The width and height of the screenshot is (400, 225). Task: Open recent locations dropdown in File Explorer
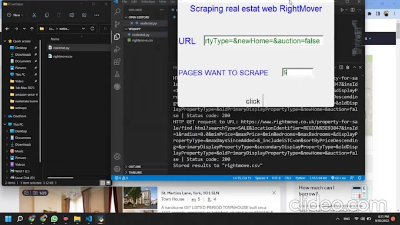24,29
